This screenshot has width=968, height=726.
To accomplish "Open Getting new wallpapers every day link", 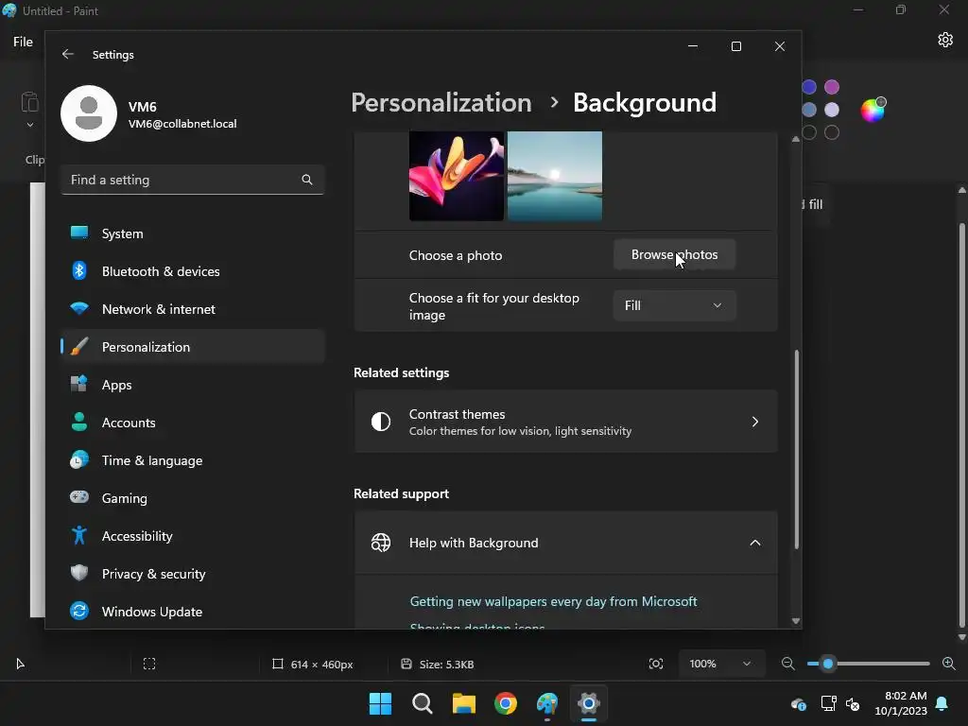I will point(553,601).
